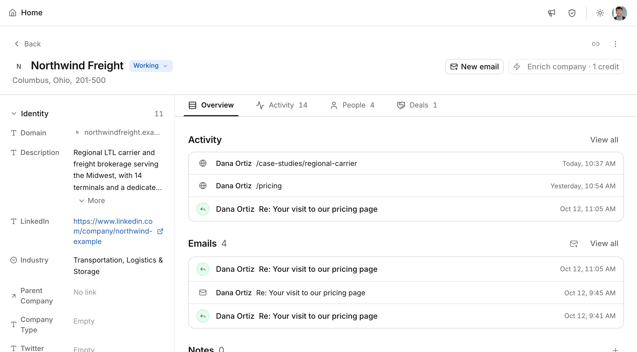Click envelope icon on 9:45 AM email
Screen dimensions: 637x352
pyautogui.click(x=203, y=293)
